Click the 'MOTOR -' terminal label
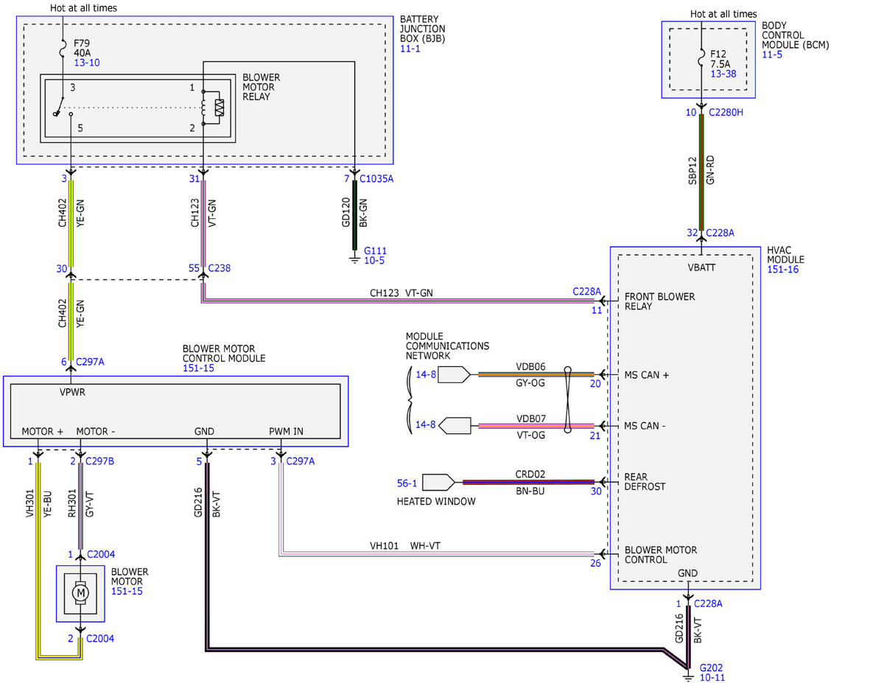 96,431
